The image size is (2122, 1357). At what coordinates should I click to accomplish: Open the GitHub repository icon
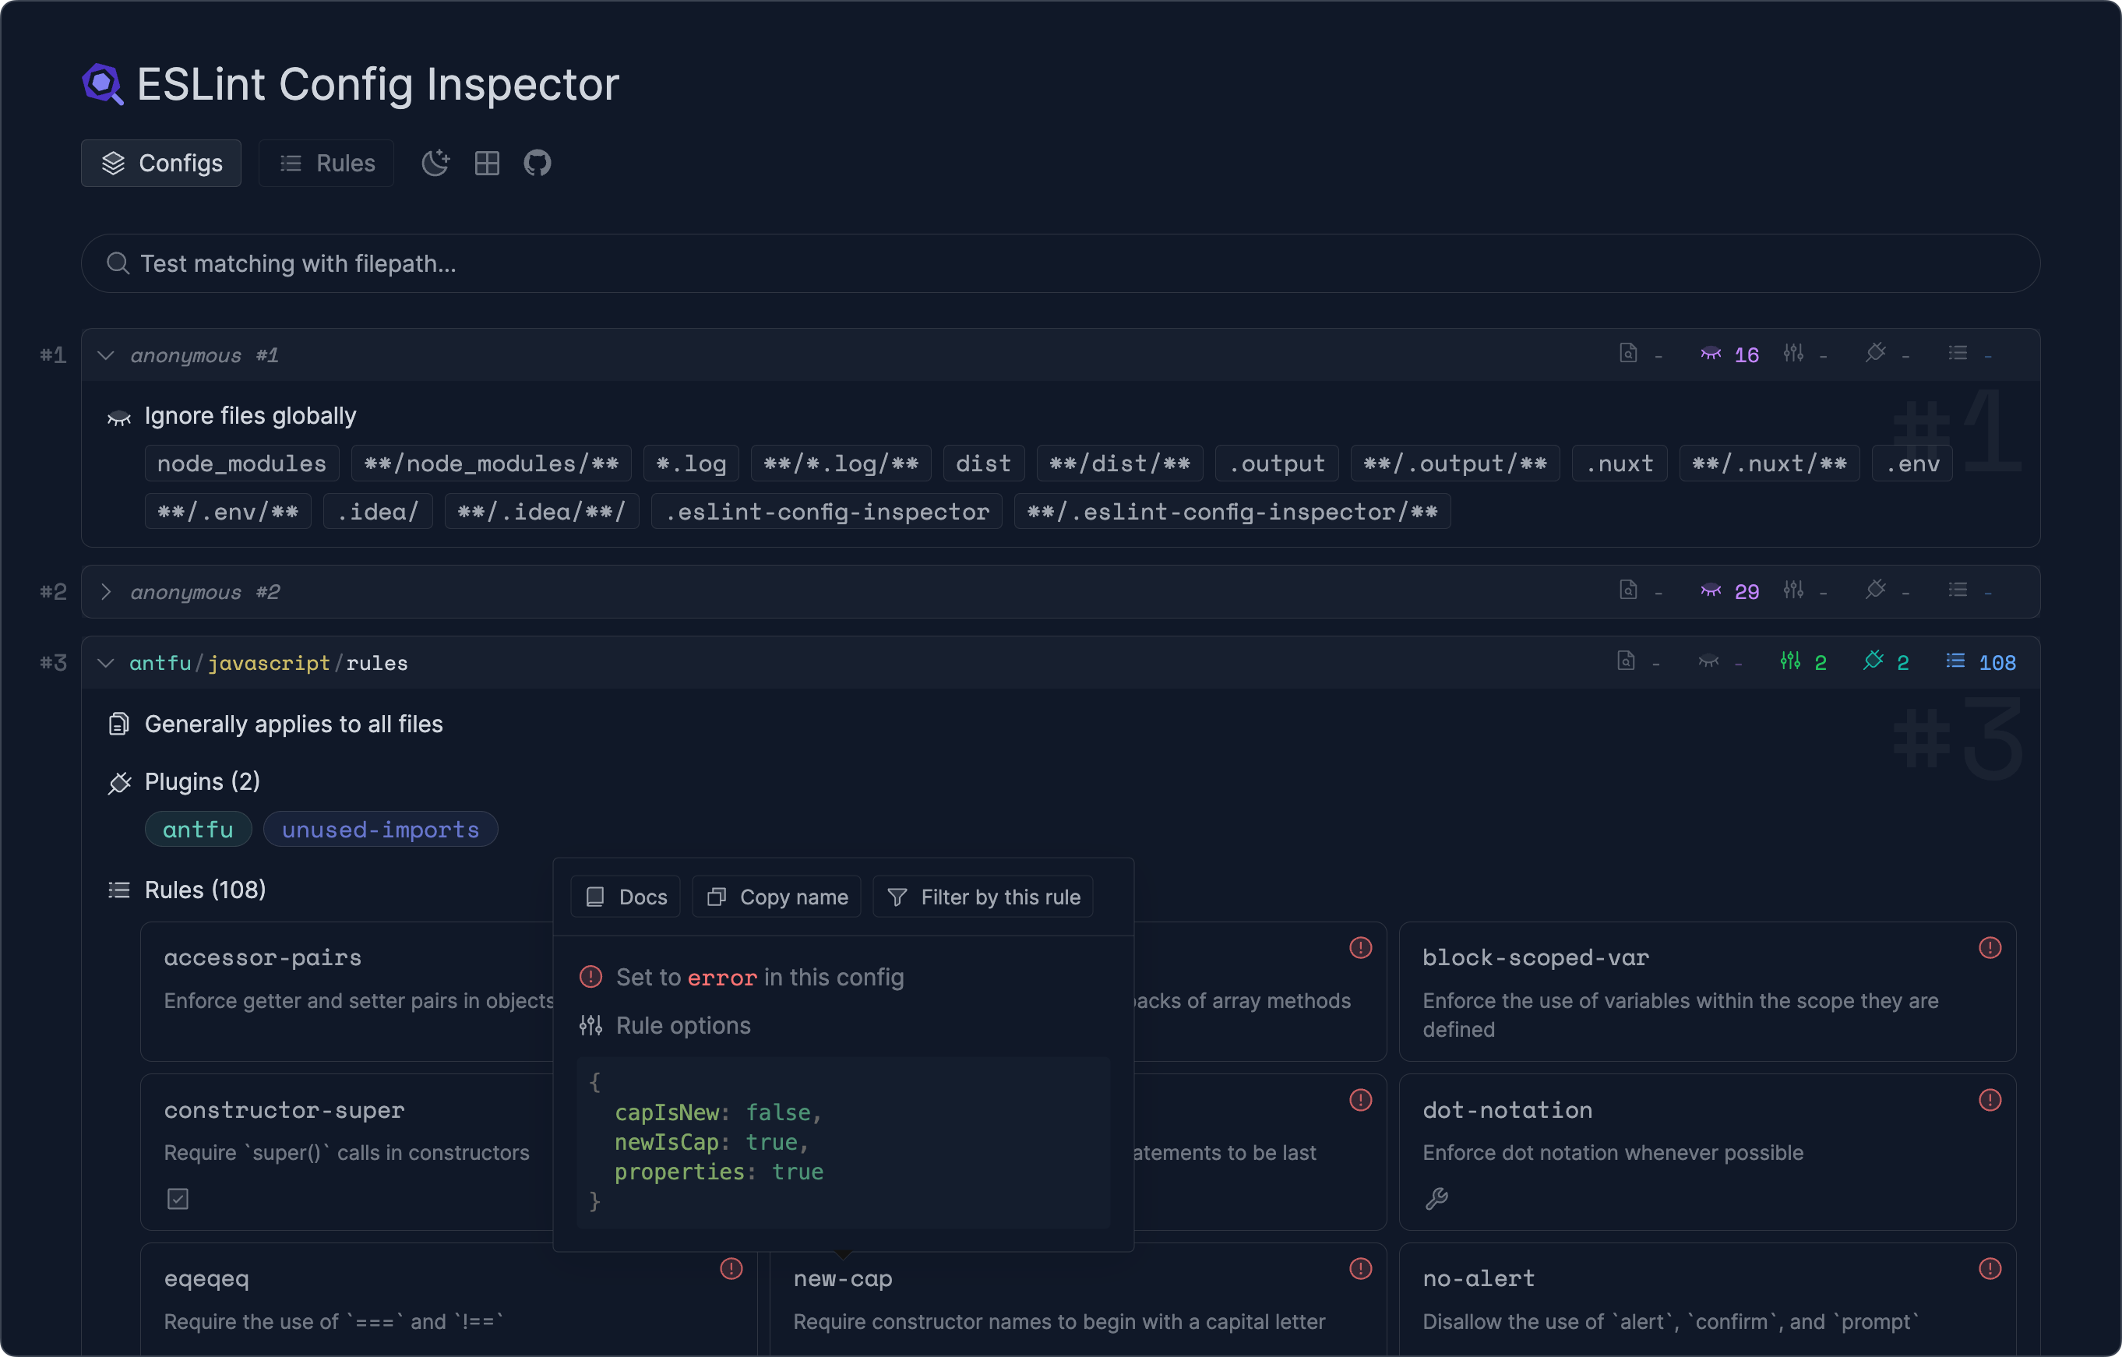pyautogui.click(x=538, y=163)
